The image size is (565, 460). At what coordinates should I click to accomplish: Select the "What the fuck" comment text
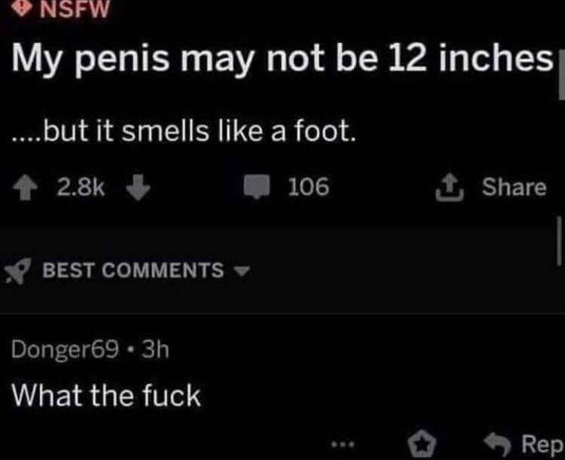click(x=107, y=393)
